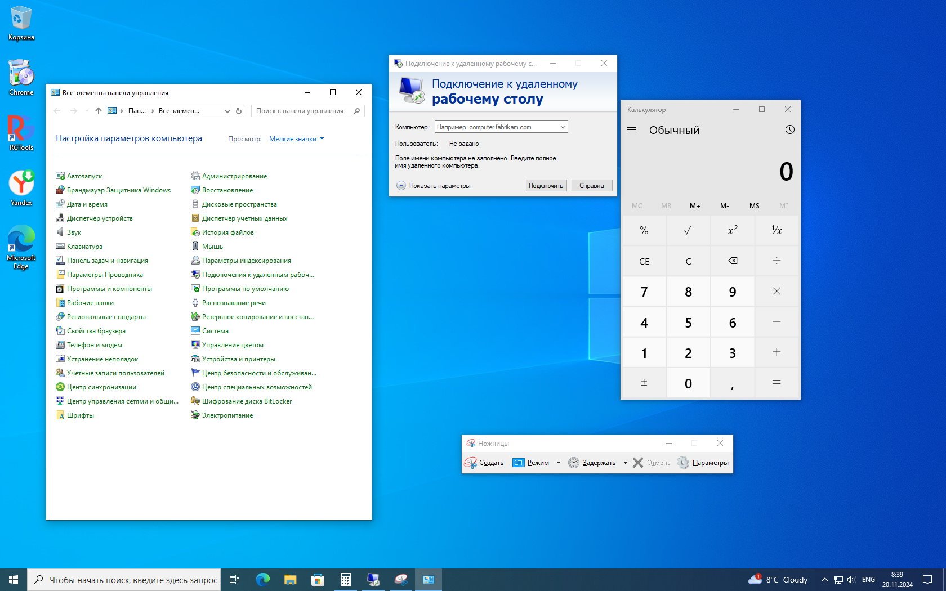The height and width of the screenshot is (591, 946).
Task: Open the calculator history icon
Action: pyautogui.click(x=789, y=130)
